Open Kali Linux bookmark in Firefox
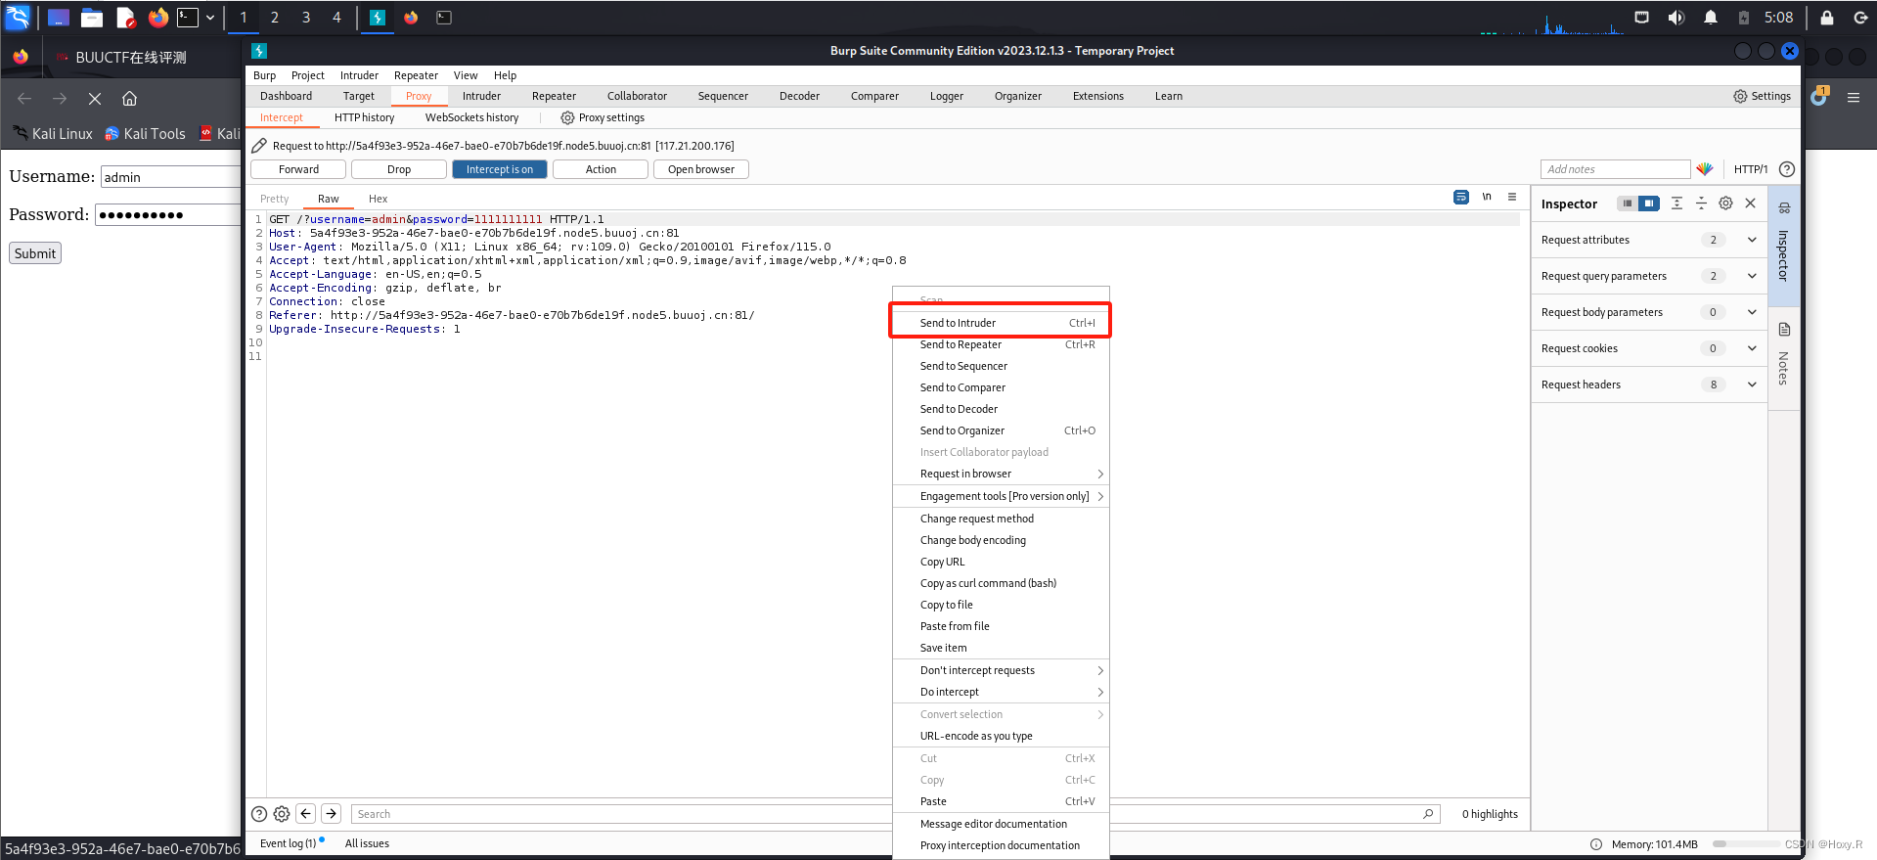Image resolution: width=1877 pixels, height=860 pixels. click(x=53, y=134)
